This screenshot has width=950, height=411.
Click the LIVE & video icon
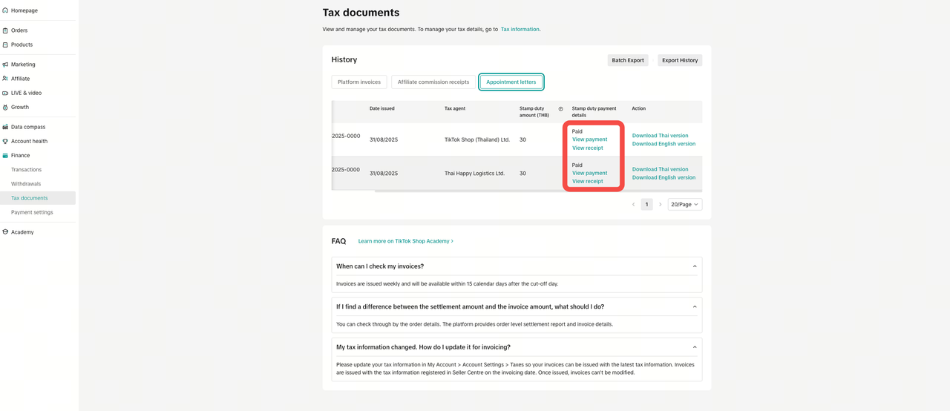click(5, 93)
